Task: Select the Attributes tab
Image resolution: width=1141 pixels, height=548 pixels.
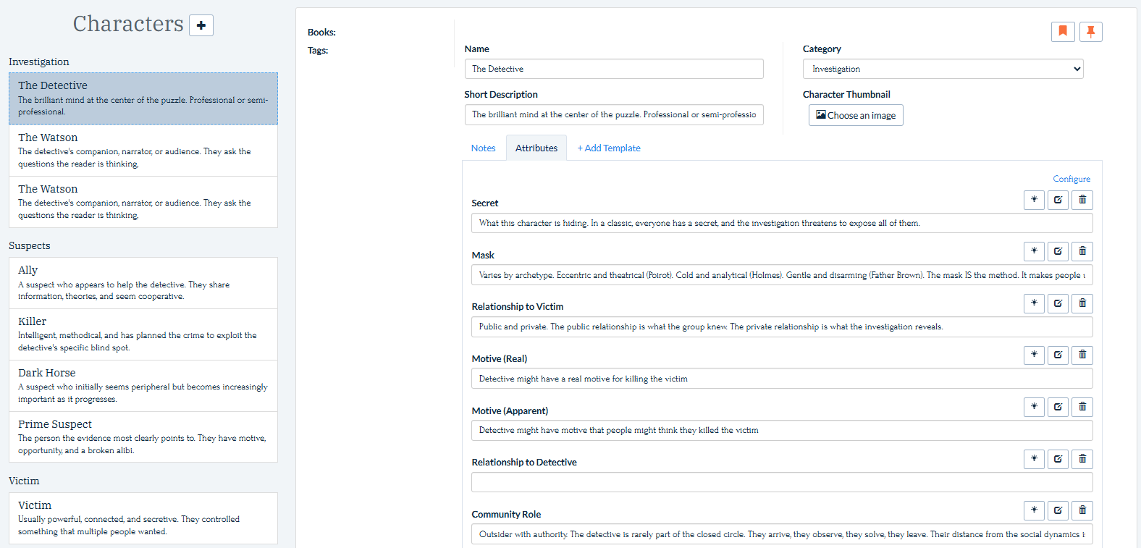Action: 536,148
